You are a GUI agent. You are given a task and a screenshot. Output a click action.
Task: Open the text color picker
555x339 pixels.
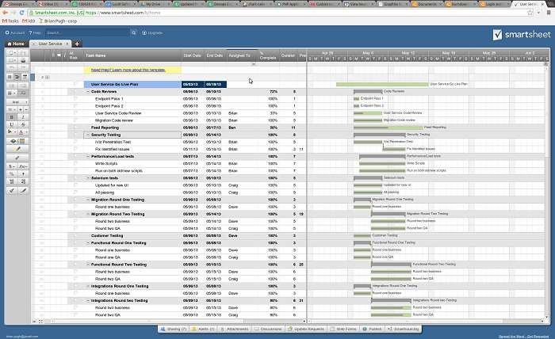click(23, 131)
